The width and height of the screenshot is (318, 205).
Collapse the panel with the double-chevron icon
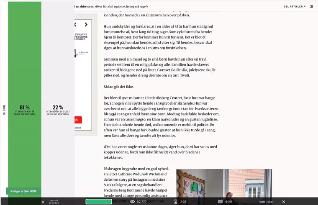43,202
